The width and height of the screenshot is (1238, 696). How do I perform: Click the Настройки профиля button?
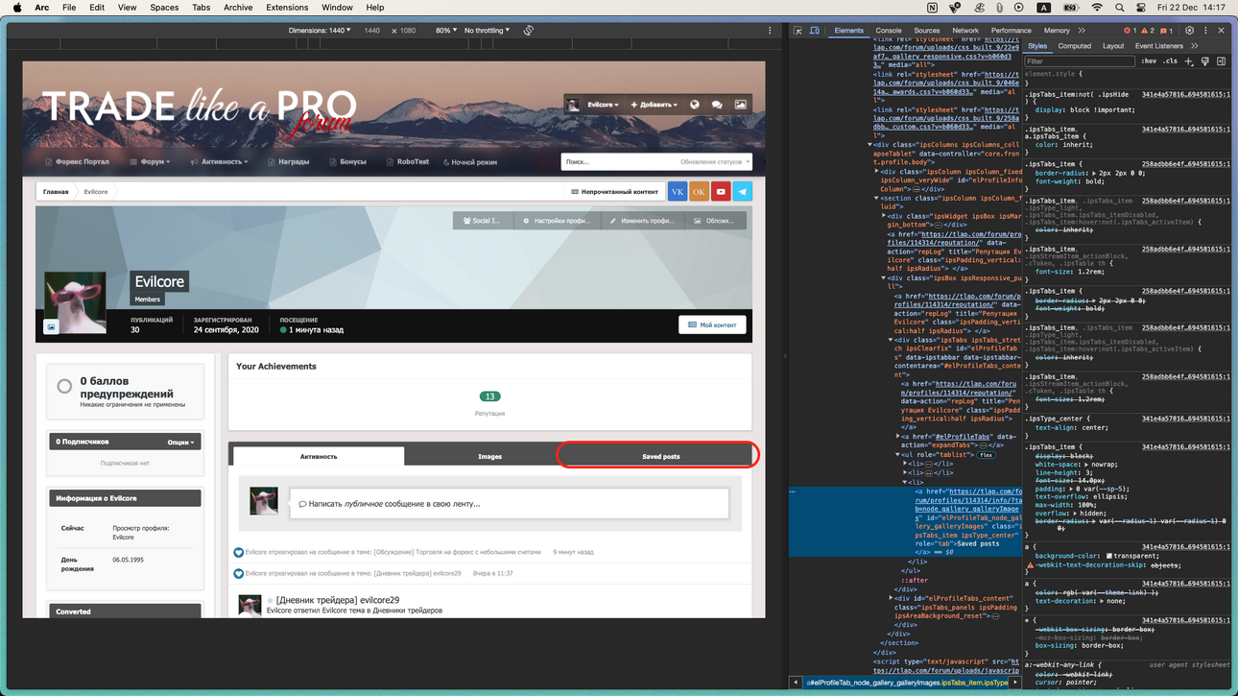pos(557,221)
